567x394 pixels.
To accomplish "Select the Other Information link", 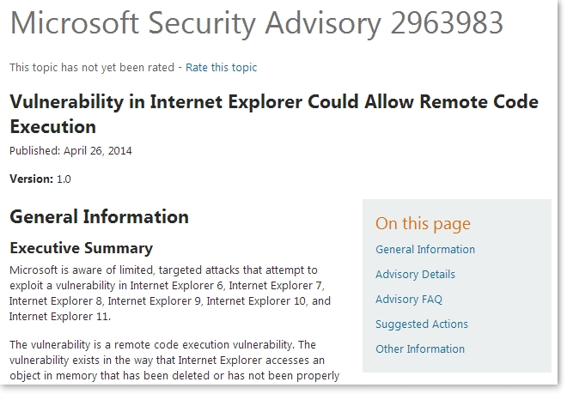I will [420, 349].
